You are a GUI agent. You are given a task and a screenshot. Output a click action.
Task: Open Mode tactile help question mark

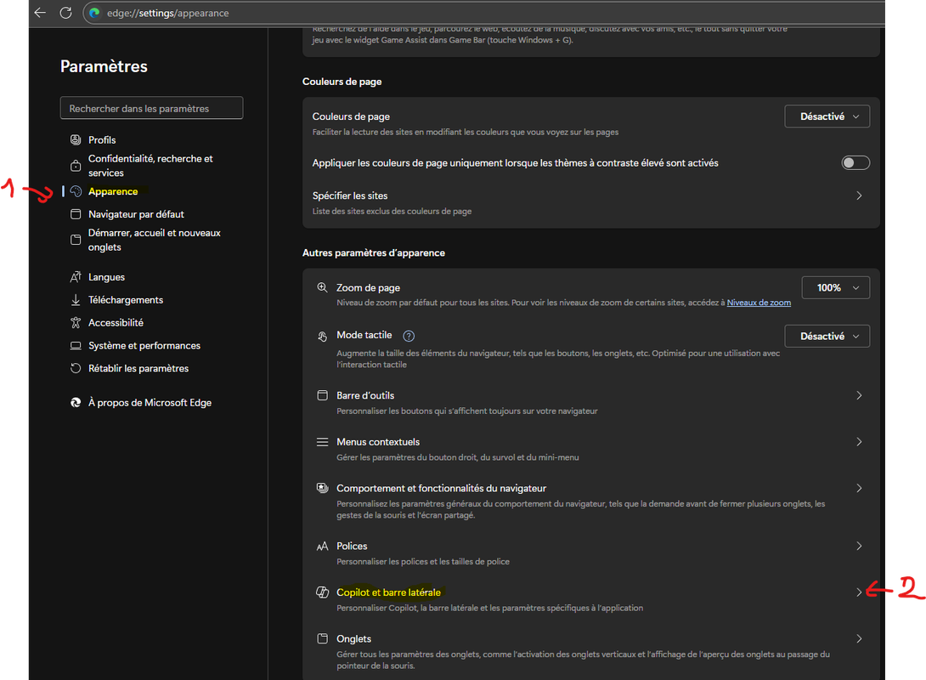point(409,336)
